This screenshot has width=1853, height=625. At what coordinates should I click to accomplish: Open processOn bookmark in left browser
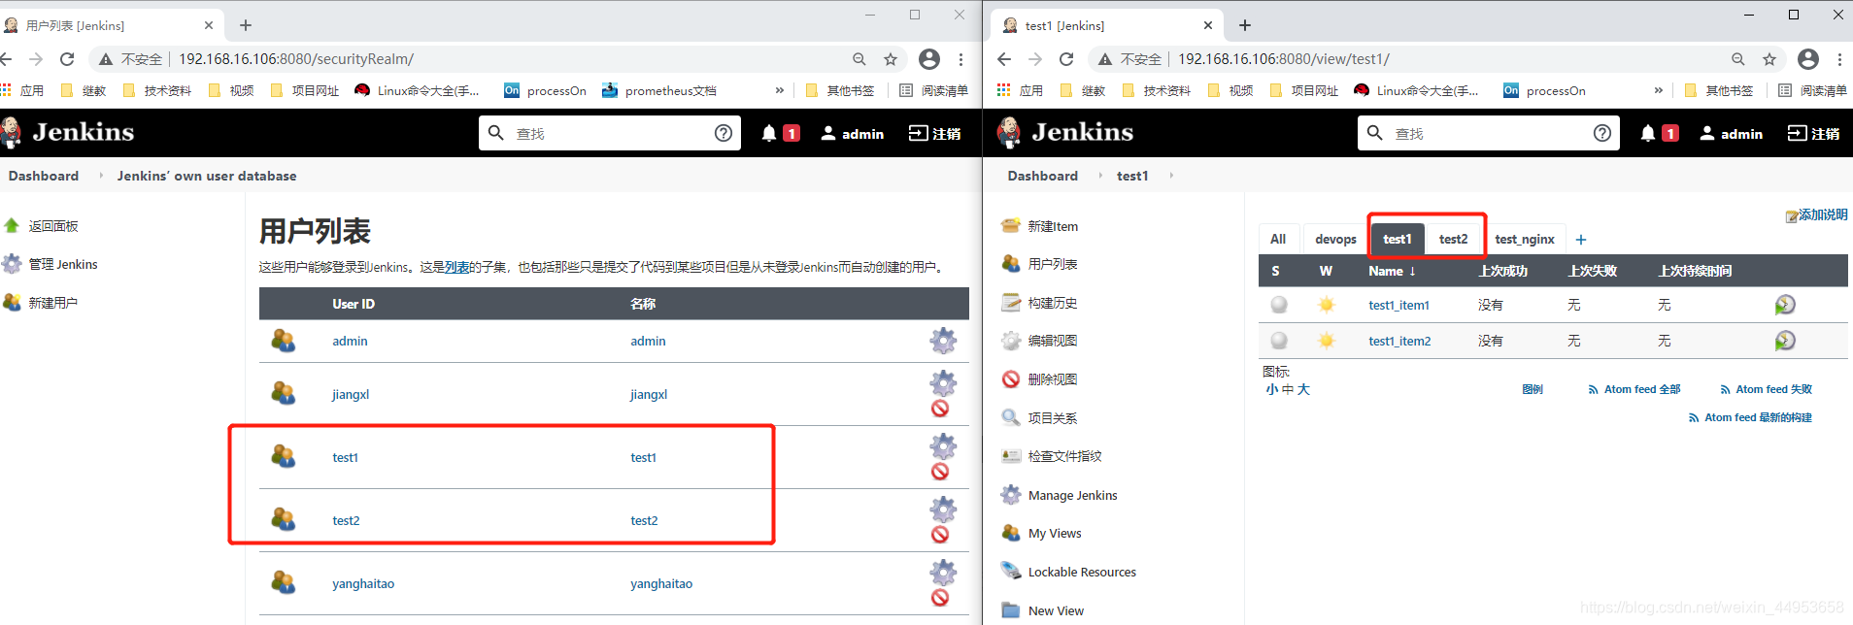coord(545,90)
